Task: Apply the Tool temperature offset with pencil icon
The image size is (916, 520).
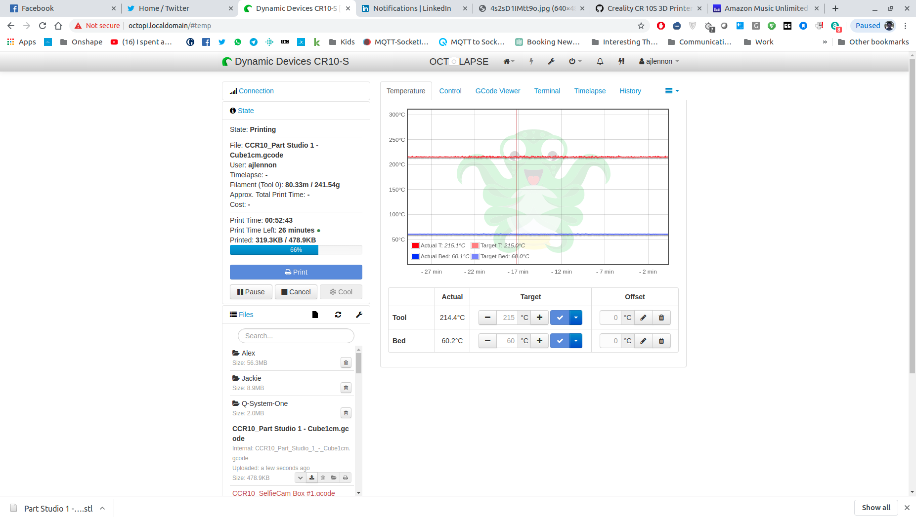Action: [x=644, y=318]
